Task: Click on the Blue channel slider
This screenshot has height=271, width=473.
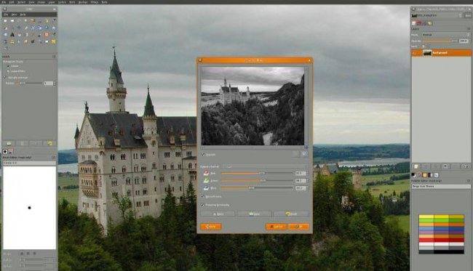Action: click(258, 188)
